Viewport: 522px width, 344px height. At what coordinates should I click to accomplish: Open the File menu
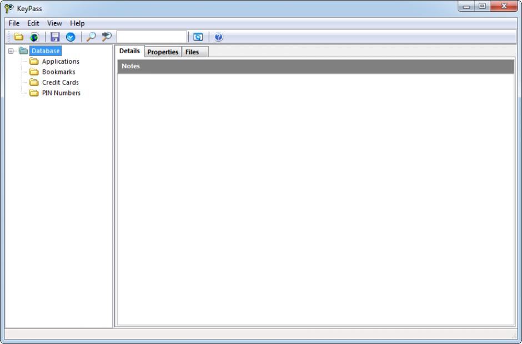coord(14,23)
